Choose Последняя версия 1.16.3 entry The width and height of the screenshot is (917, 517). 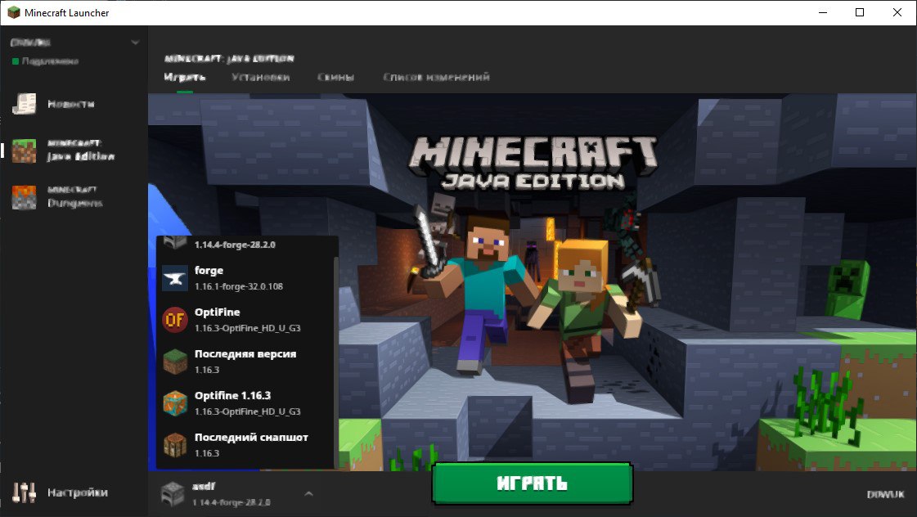(245, 362)
